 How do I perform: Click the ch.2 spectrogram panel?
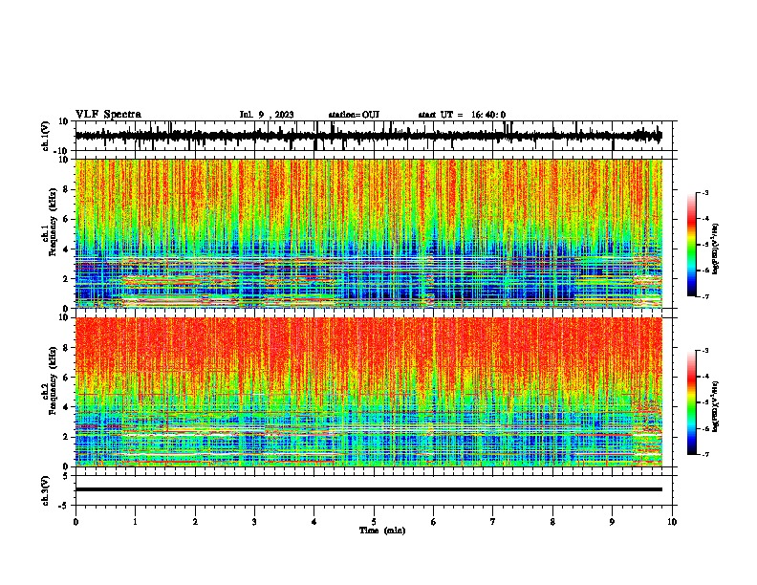click(x=369, y=392)
